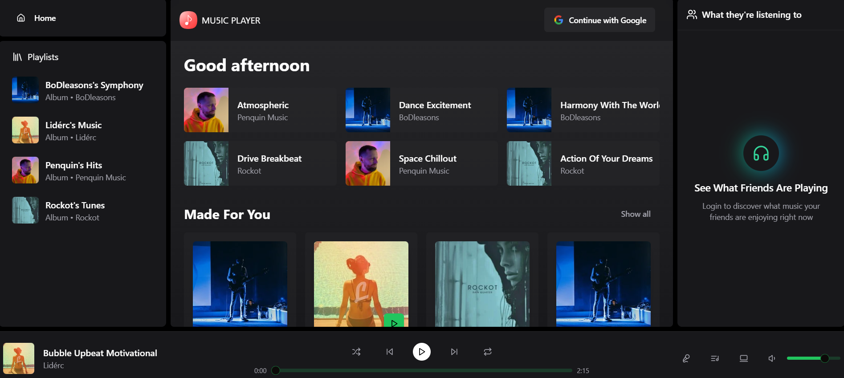Click the Music Player logo icon
The height and width of the screenshot is (378, 844).
click(188, 20)
